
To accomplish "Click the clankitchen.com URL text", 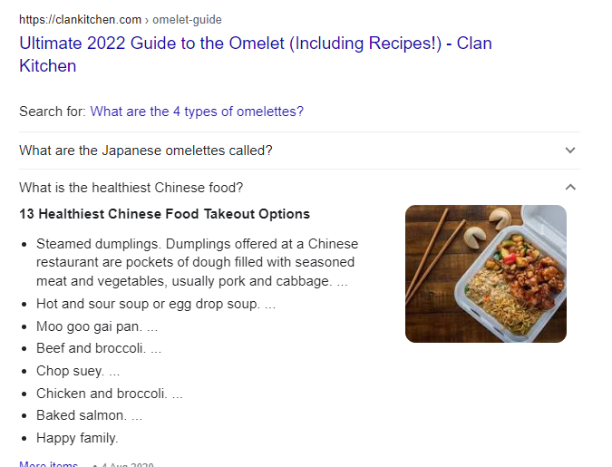I will [x=80, y=20].
